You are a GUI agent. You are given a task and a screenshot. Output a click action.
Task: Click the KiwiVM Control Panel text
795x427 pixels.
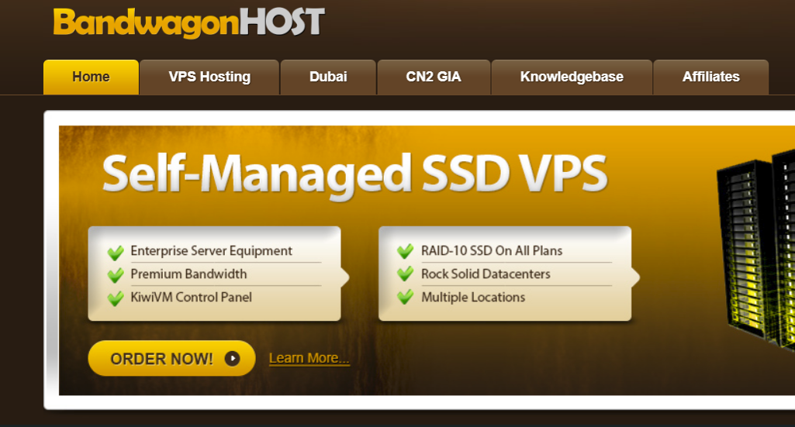[191, 297]
